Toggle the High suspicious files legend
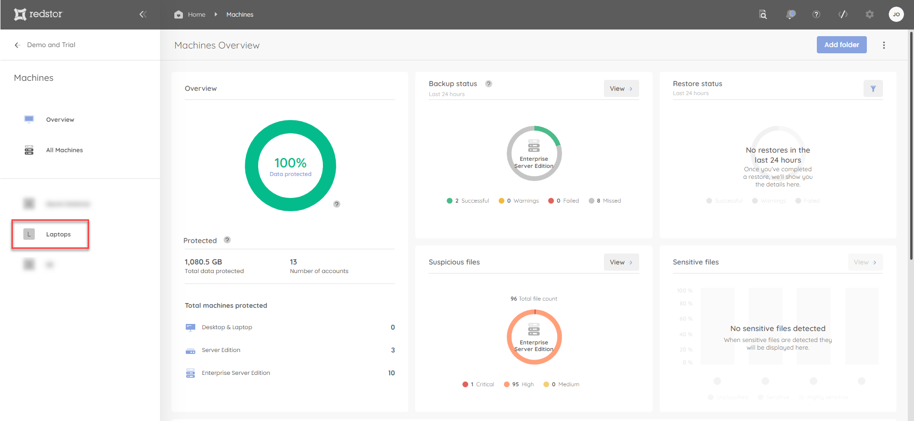 519,384
